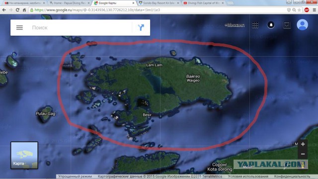Close the Sorido Bay Resort tab
Screen dimensions: 318x179
pyautogui.click(x=178, y=3)
